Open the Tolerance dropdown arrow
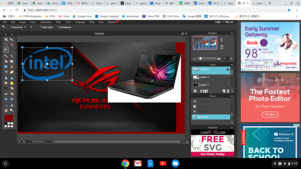The height and width of the screenshot is (169, 301). (x=31, y=27)
